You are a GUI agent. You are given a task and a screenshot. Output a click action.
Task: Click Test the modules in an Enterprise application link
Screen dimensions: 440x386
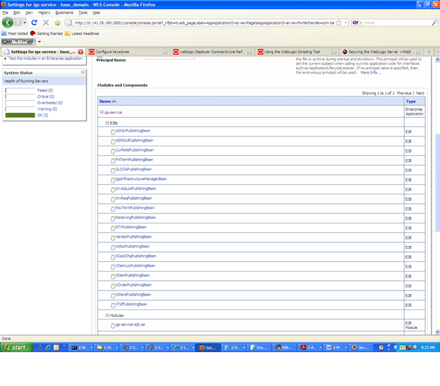pos(45,58)
